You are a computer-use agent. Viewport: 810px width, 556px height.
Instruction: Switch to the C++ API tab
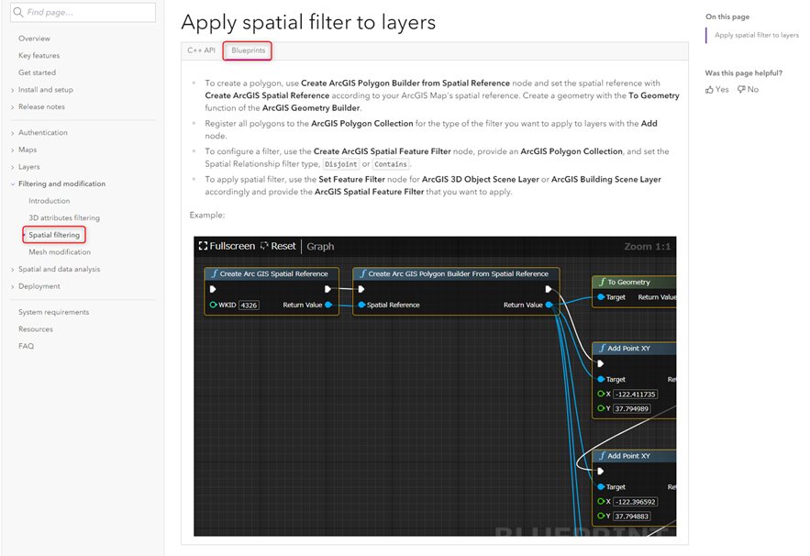point(201,50)
